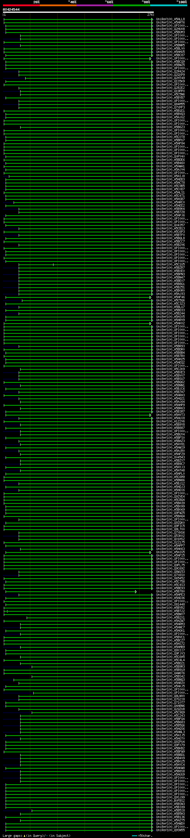Click the red 20% identity legend segment
The image size is (190, 838).
[21, 5]
